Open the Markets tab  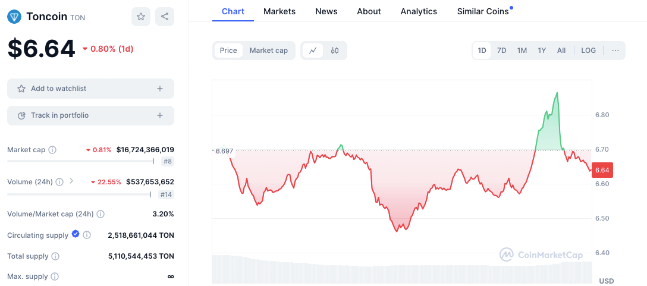pos(278,11)
